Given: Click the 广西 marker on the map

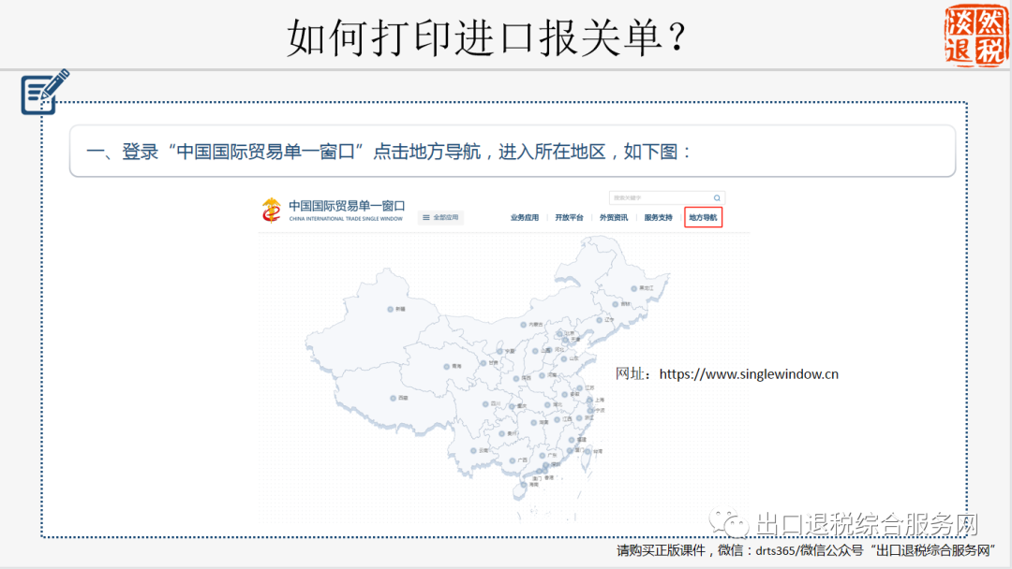Looking at the screenshot, I should tap(512, 460).
